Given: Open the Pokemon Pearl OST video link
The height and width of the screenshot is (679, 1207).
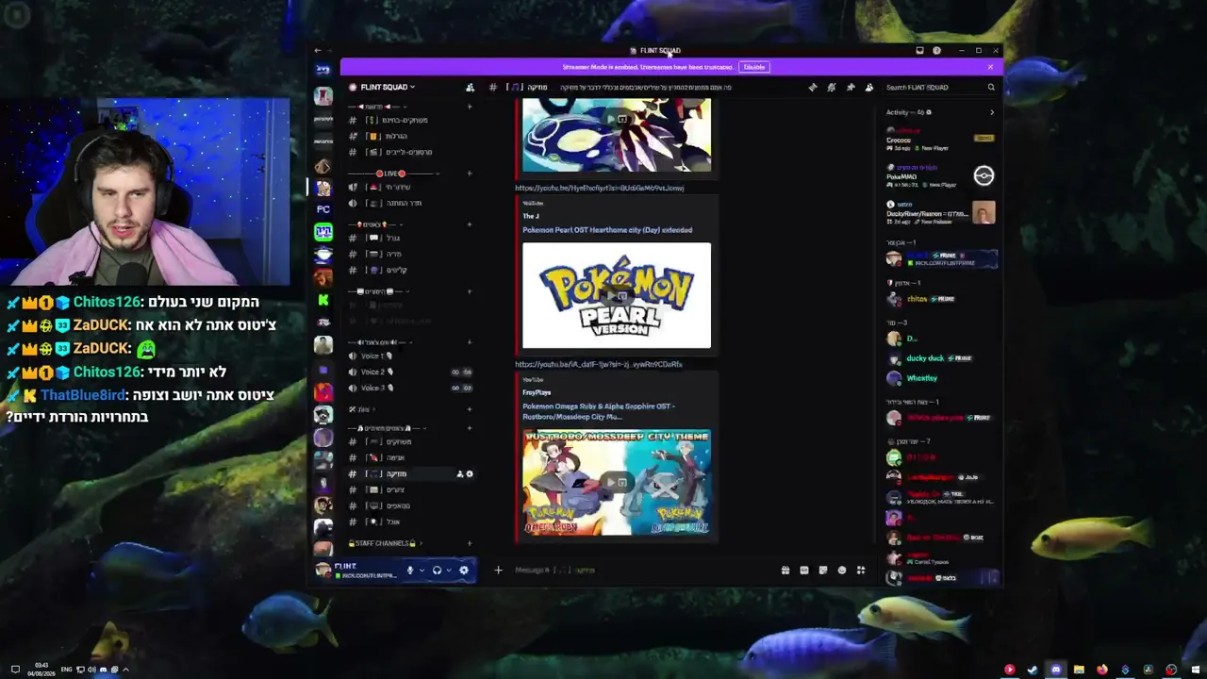Looking at the screenshot, I should point(607,230).
